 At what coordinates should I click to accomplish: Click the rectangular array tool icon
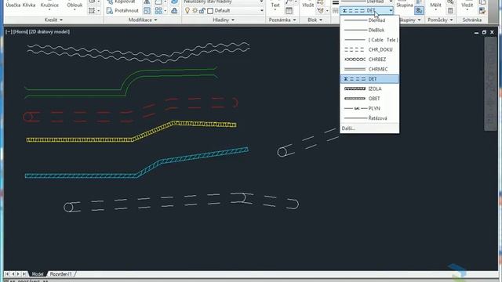point(158,10)
